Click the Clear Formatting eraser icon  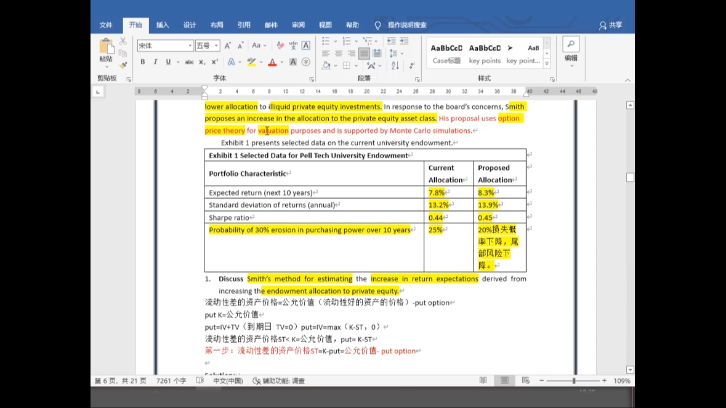(x=280, y=46)
